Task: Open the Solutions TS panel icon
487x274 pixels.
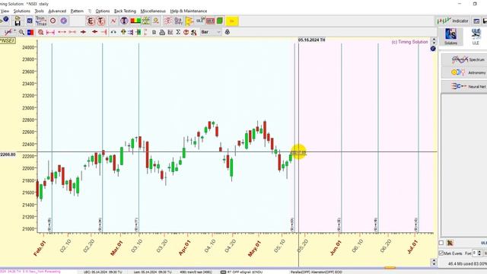Action: [450, 37]
